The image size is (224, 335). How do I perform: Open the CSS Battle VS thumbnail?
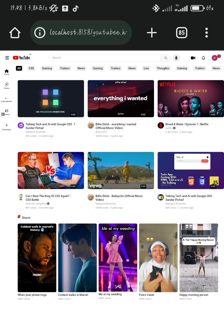(x=51, y=171)
